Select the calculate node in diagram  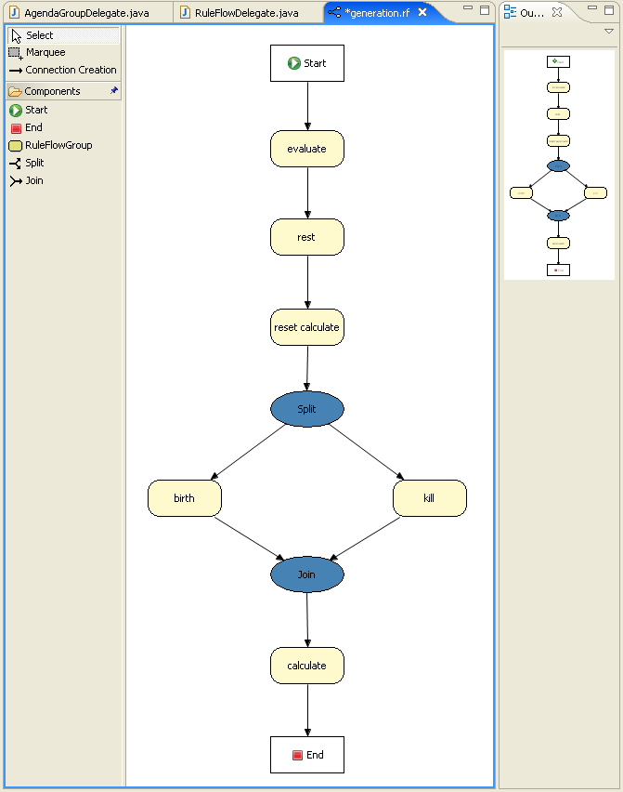point(307,666)
